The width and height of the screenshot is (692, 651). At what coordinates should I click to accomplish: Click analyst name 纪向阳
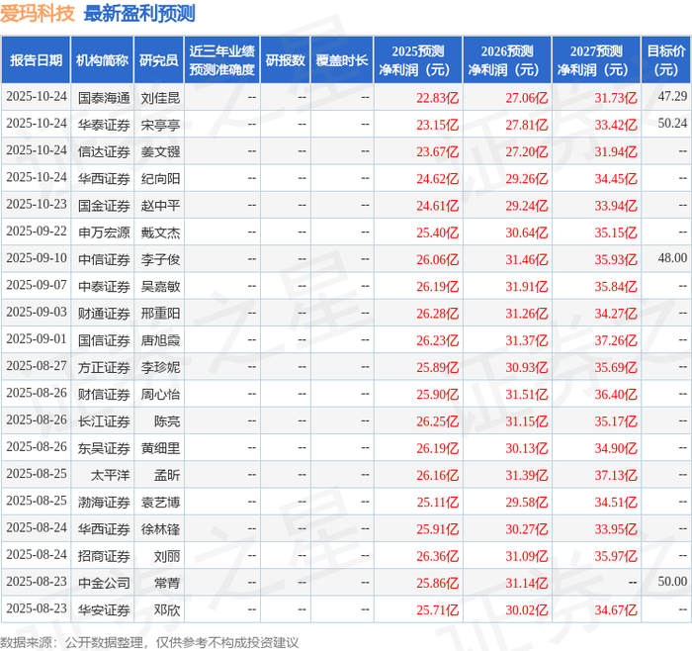point(160,178)
